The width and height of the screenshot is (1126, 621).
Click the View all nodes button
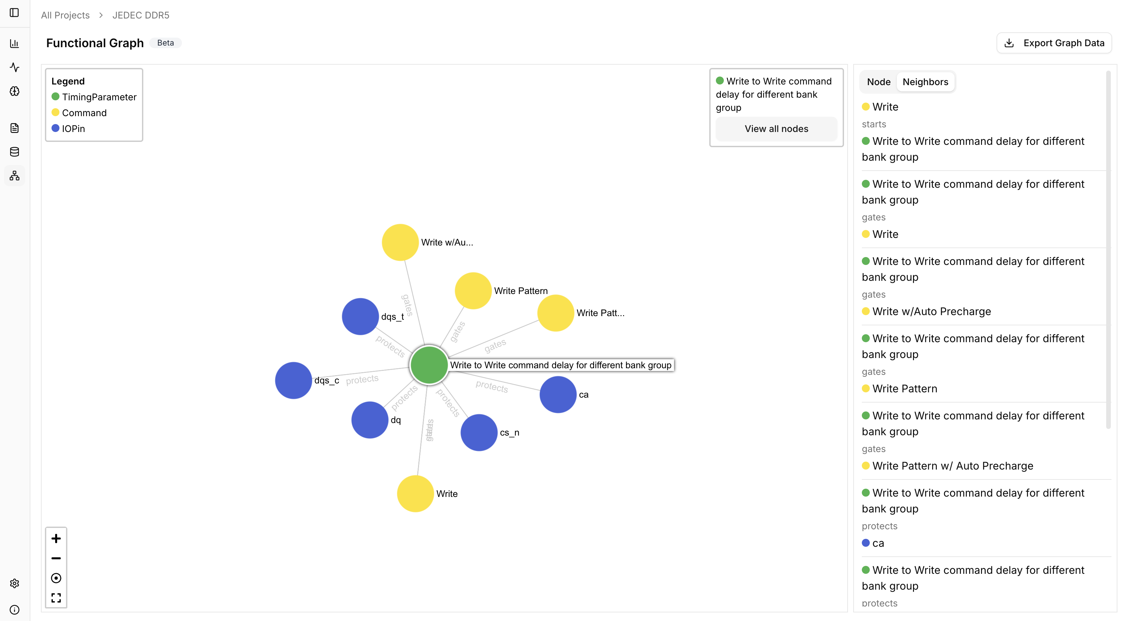click(776, 128)
